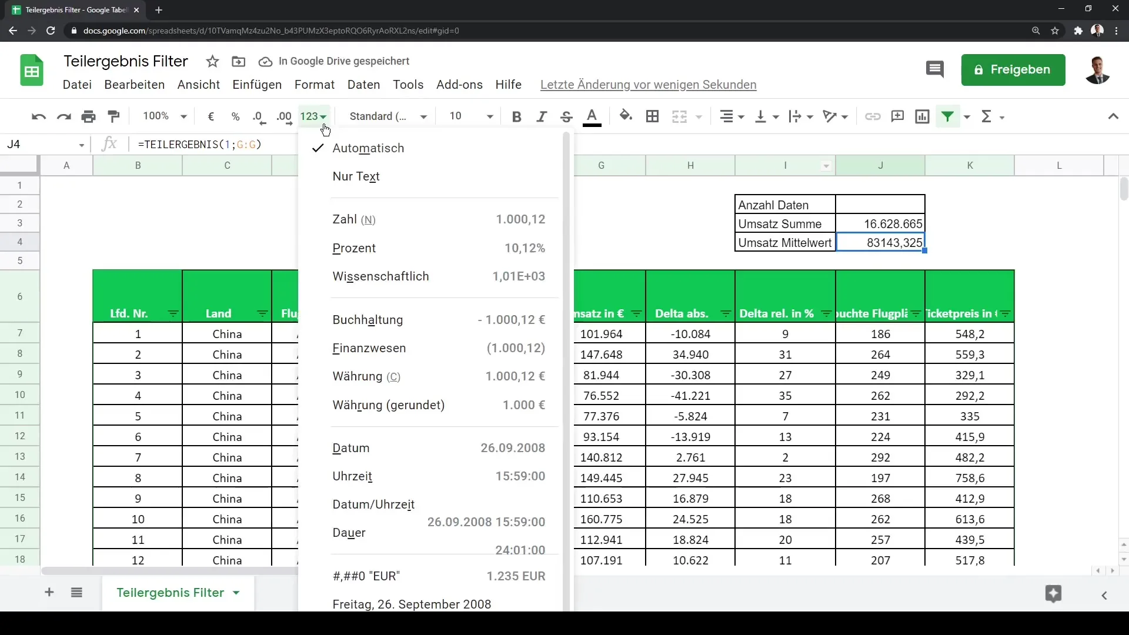1129x635 pixels.
Task: Open vertical align dropdown
Action: click(x=766, y=117)
